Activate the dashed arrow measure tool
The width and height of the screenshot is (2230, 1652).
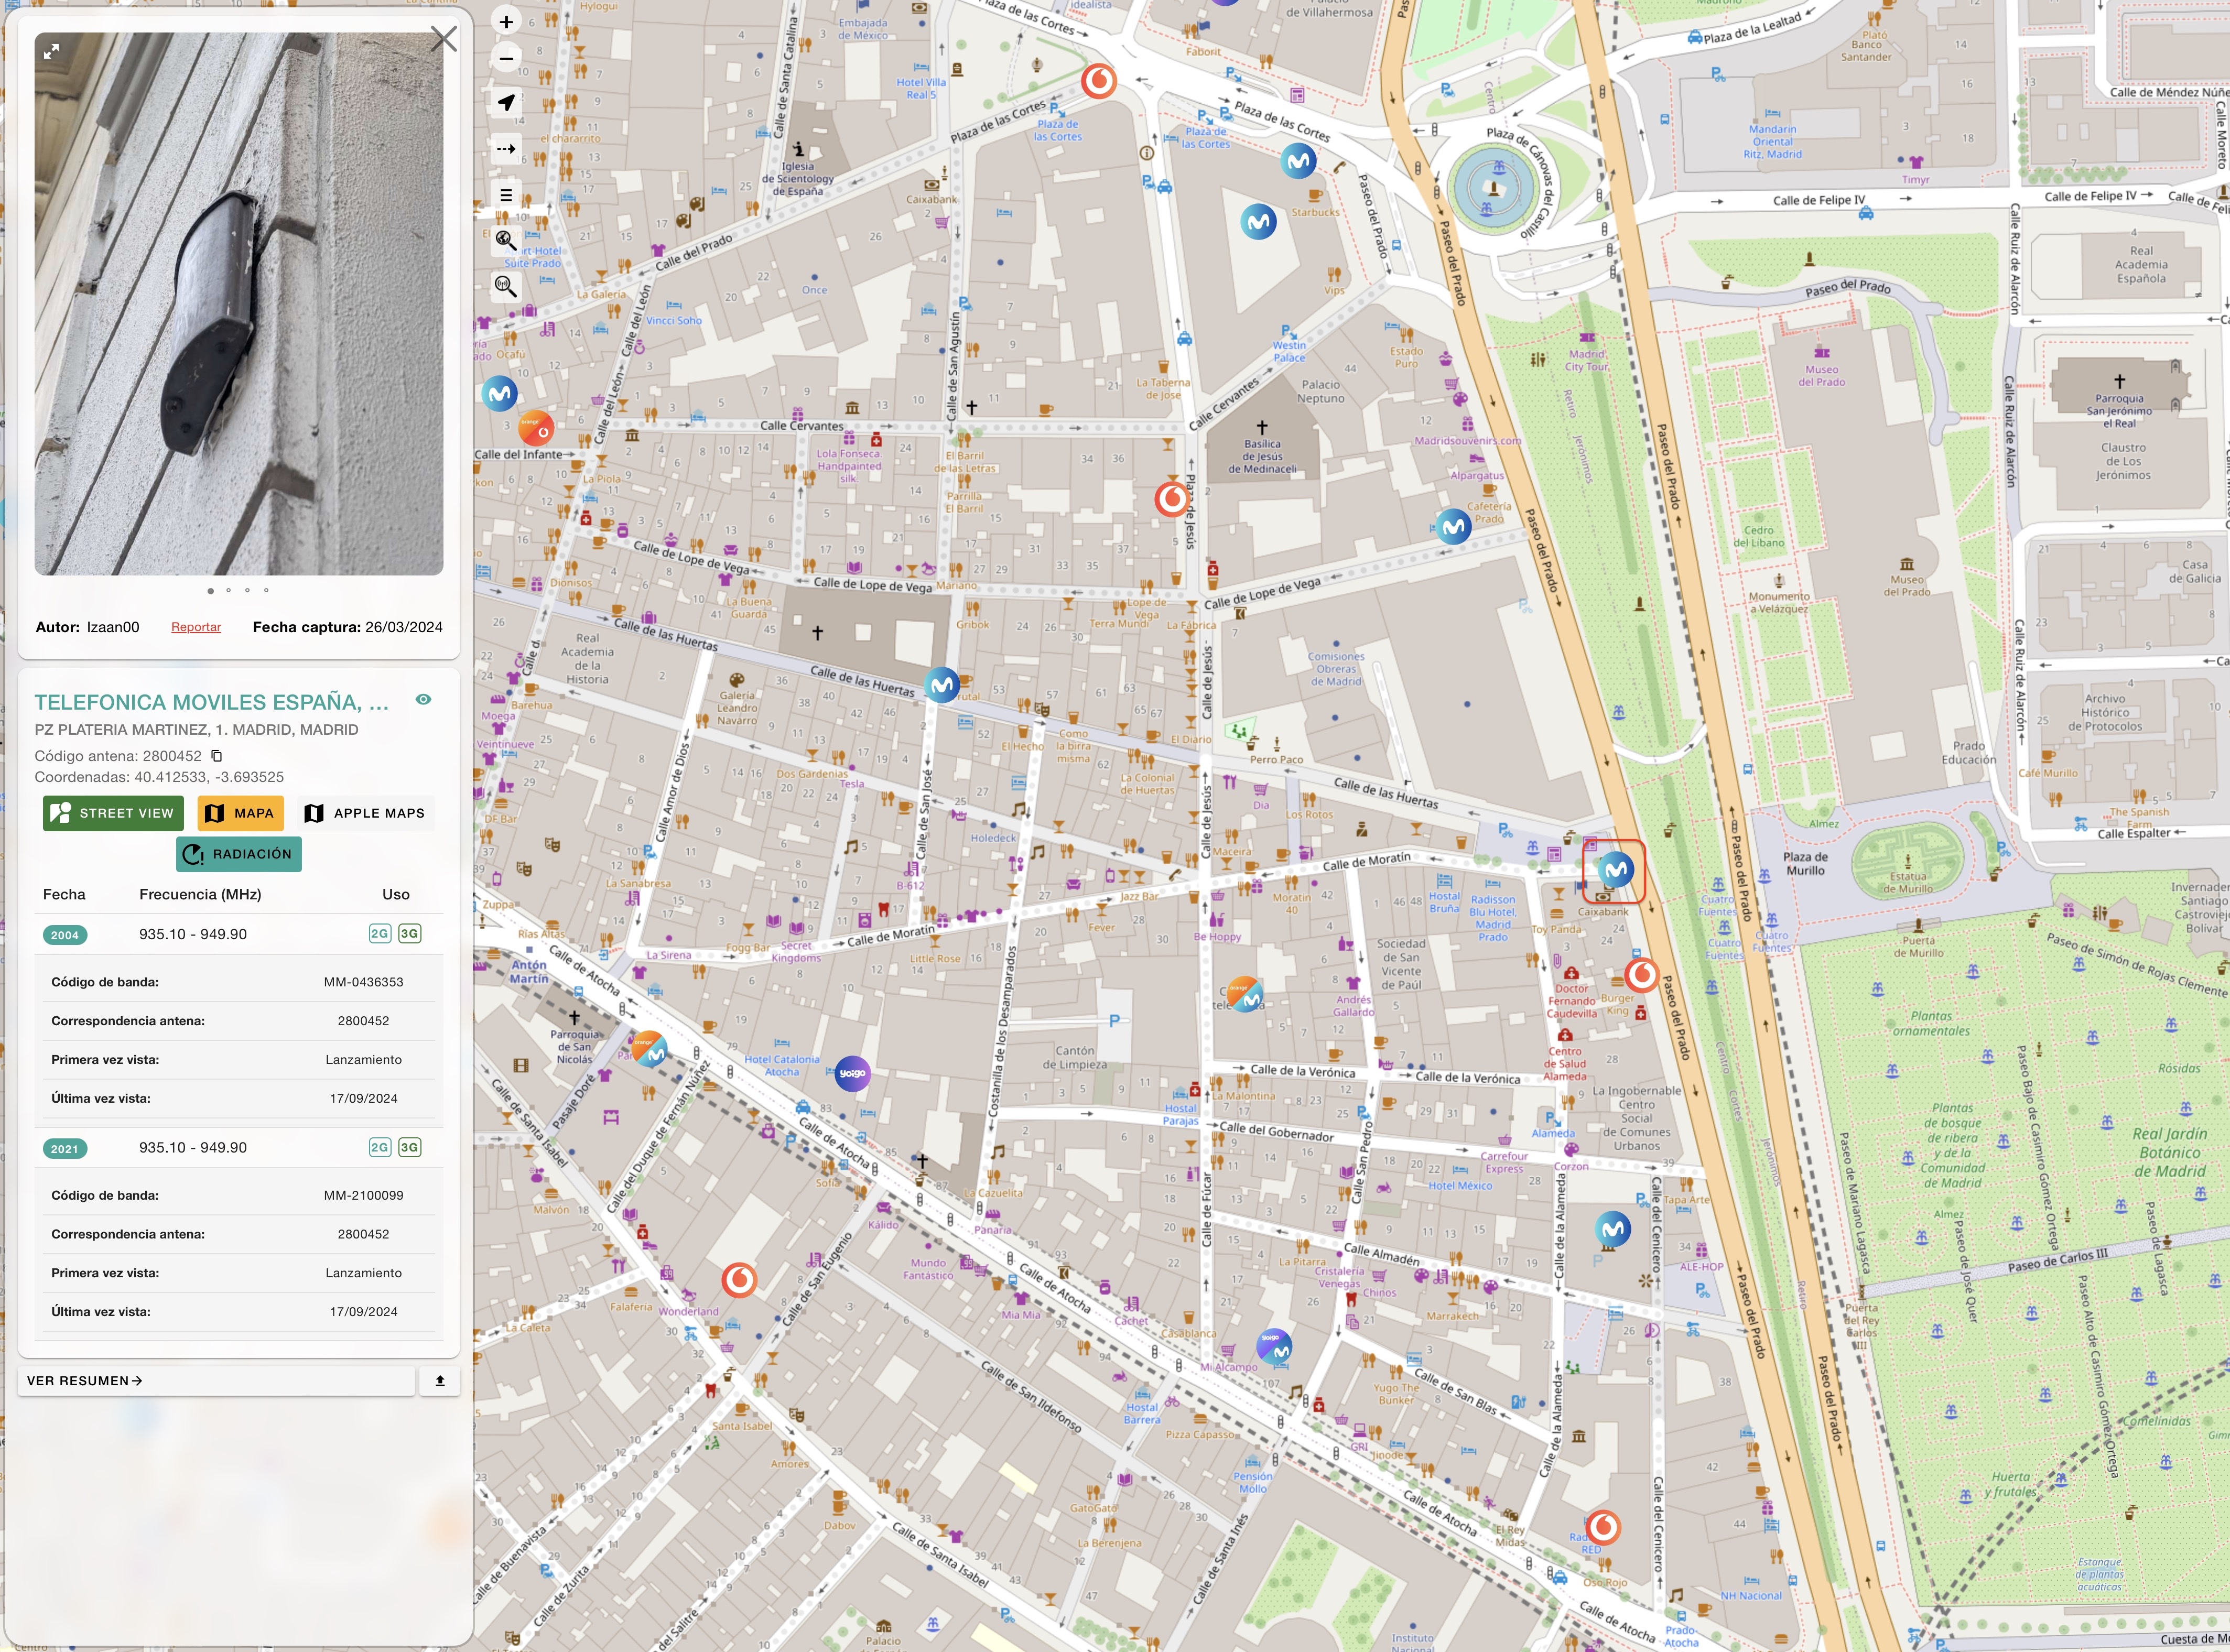pos(506,149)
